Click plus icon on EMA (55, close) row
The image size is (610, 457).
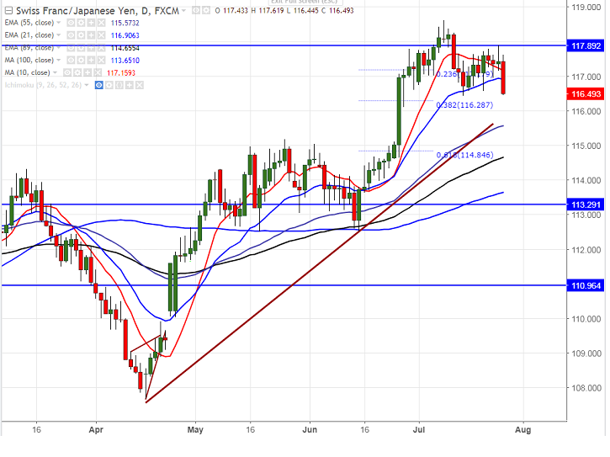91,23
